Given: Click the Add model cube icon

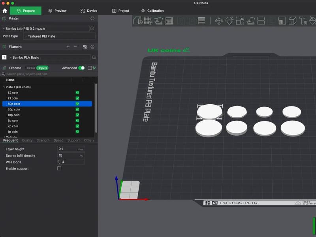Looking at the screenshot, I should click(137, 21).
